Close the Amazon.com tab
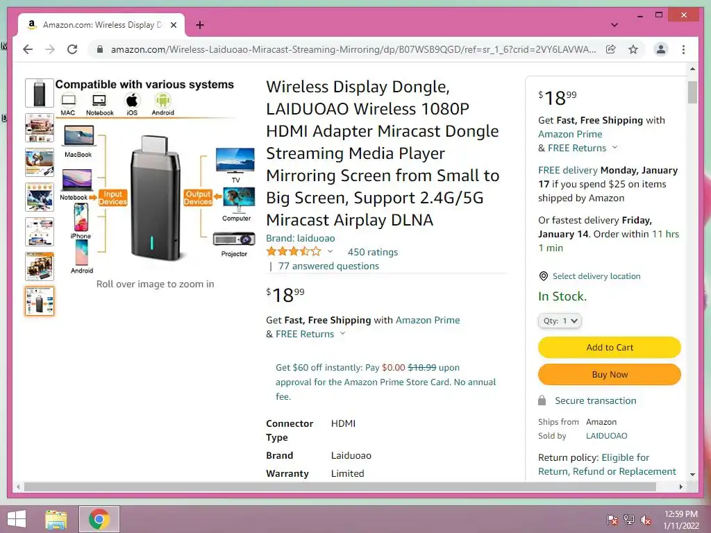Viewport: 711px width, 533px height. [x=173, y=25]
